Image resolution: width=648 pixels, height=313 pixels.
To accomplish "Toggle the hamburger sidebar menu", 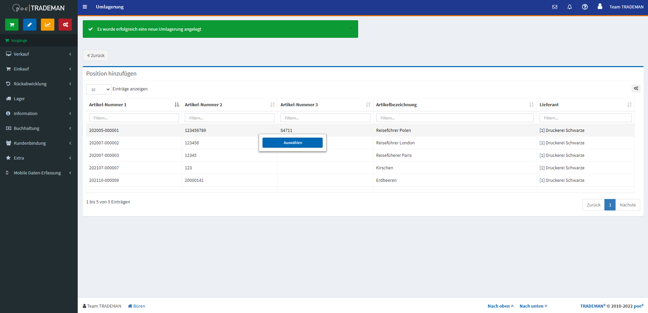I will pyautogui.click(x=85, y=7).
